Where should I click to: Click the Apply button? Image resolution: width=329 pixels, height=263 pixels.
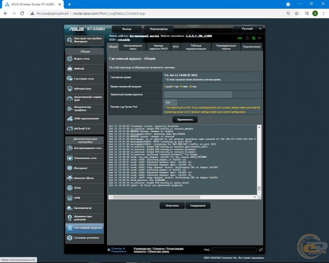185,119
